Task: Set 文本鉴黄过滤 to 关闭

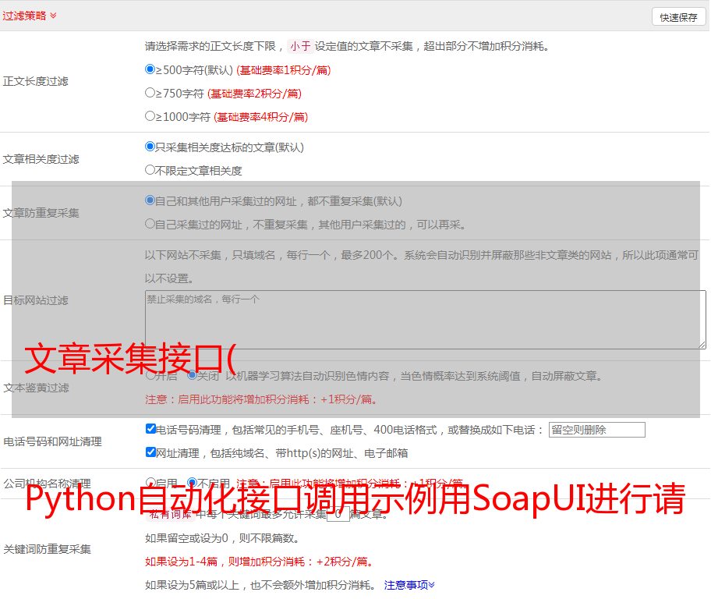Action: click(193, 375)
